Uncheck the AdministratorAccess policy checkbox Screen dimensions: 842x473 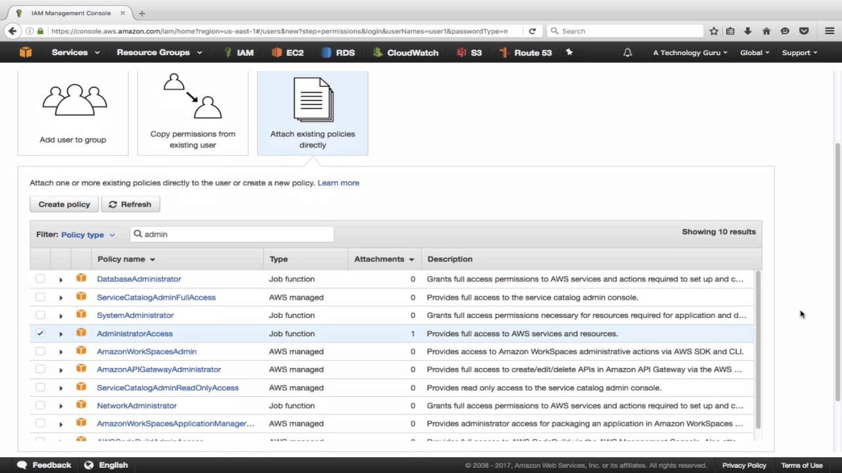40,333
